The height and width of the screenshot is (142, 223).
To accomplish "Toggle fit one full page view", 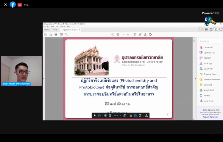I will pyautogui.click(x=135, y=115).
